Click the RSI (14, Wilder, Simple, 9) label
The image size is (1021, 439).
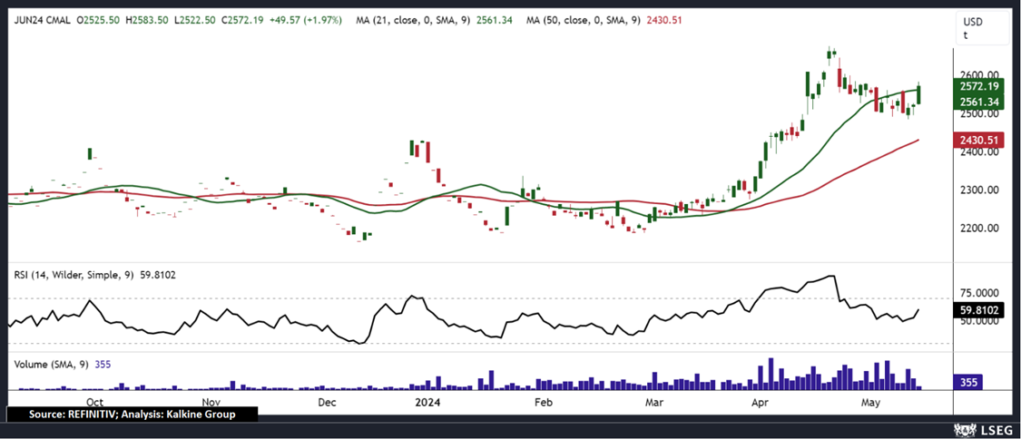tap(74, 275)
